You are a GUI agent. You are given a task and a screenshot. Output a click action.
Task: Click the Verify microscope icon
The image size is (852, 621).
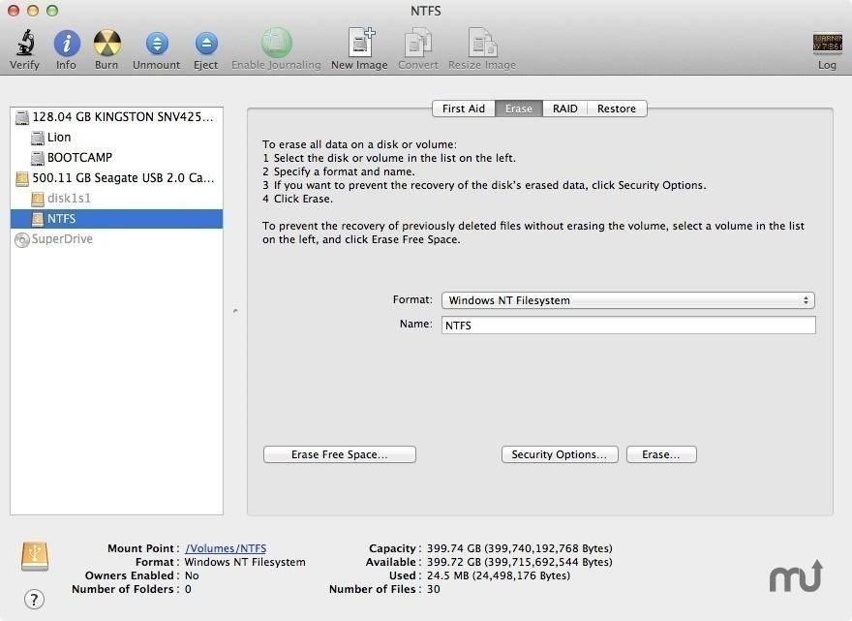(x=25, y=44)
